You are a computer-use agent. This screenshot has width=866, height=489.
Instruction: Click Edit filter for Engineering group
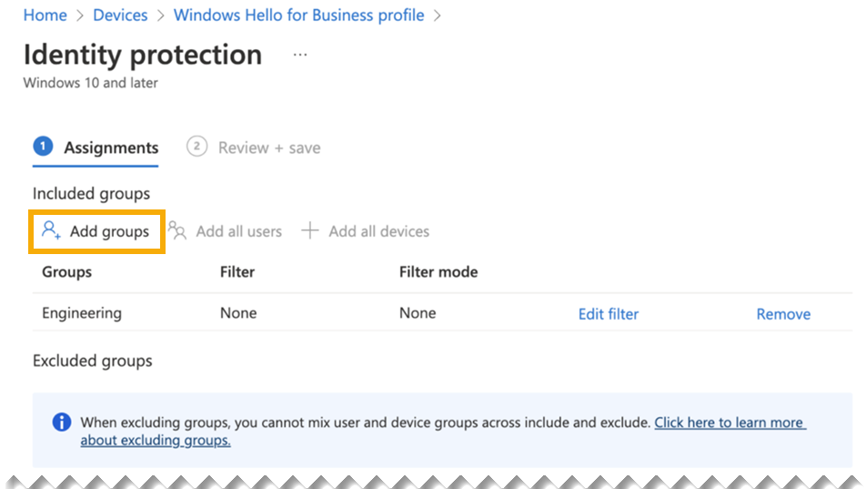coord(609,314)
